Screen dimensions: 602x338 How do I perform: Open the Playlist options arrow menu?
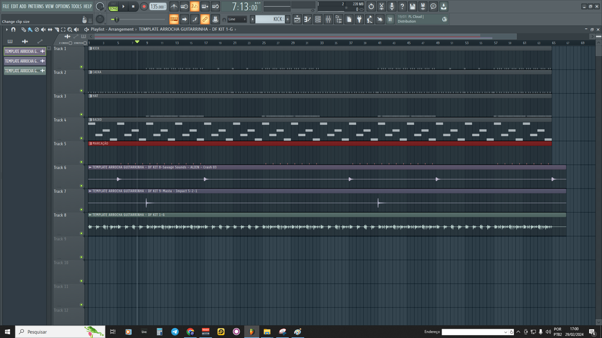coord(6,29)
